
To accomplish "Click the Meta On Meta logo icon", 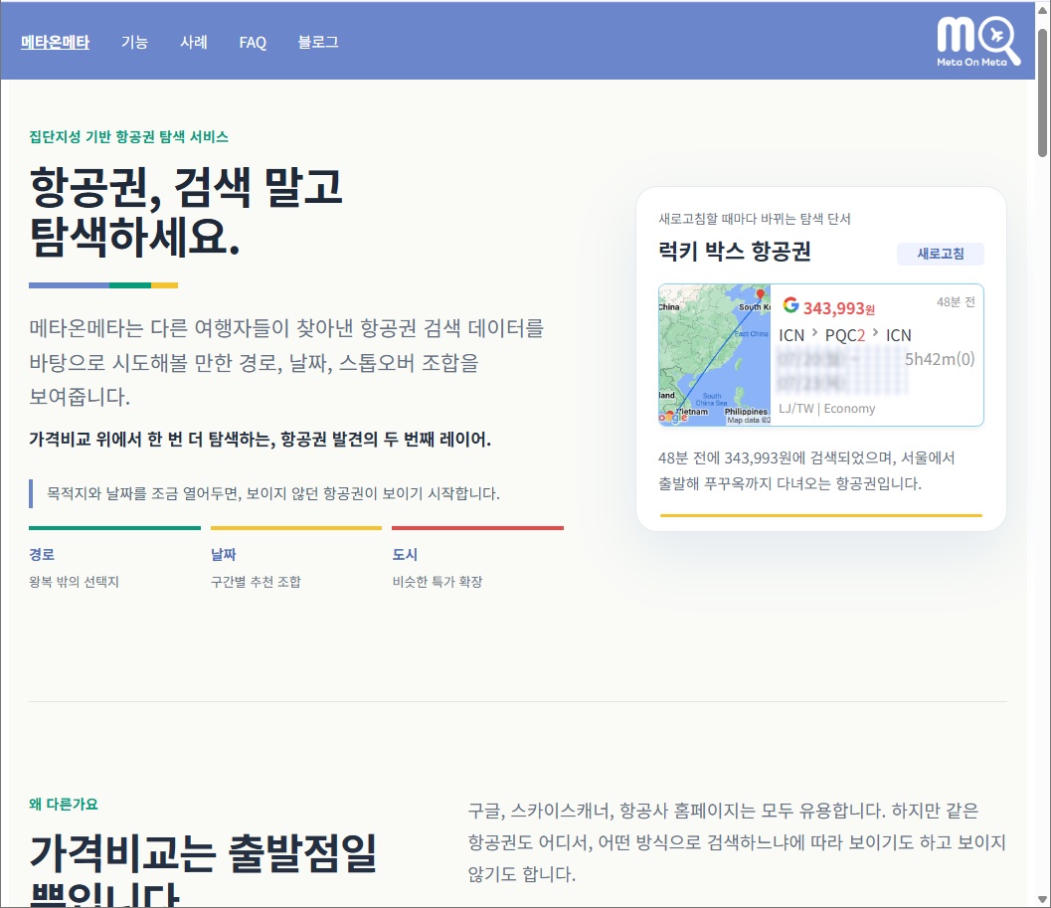I will point(978,41).
